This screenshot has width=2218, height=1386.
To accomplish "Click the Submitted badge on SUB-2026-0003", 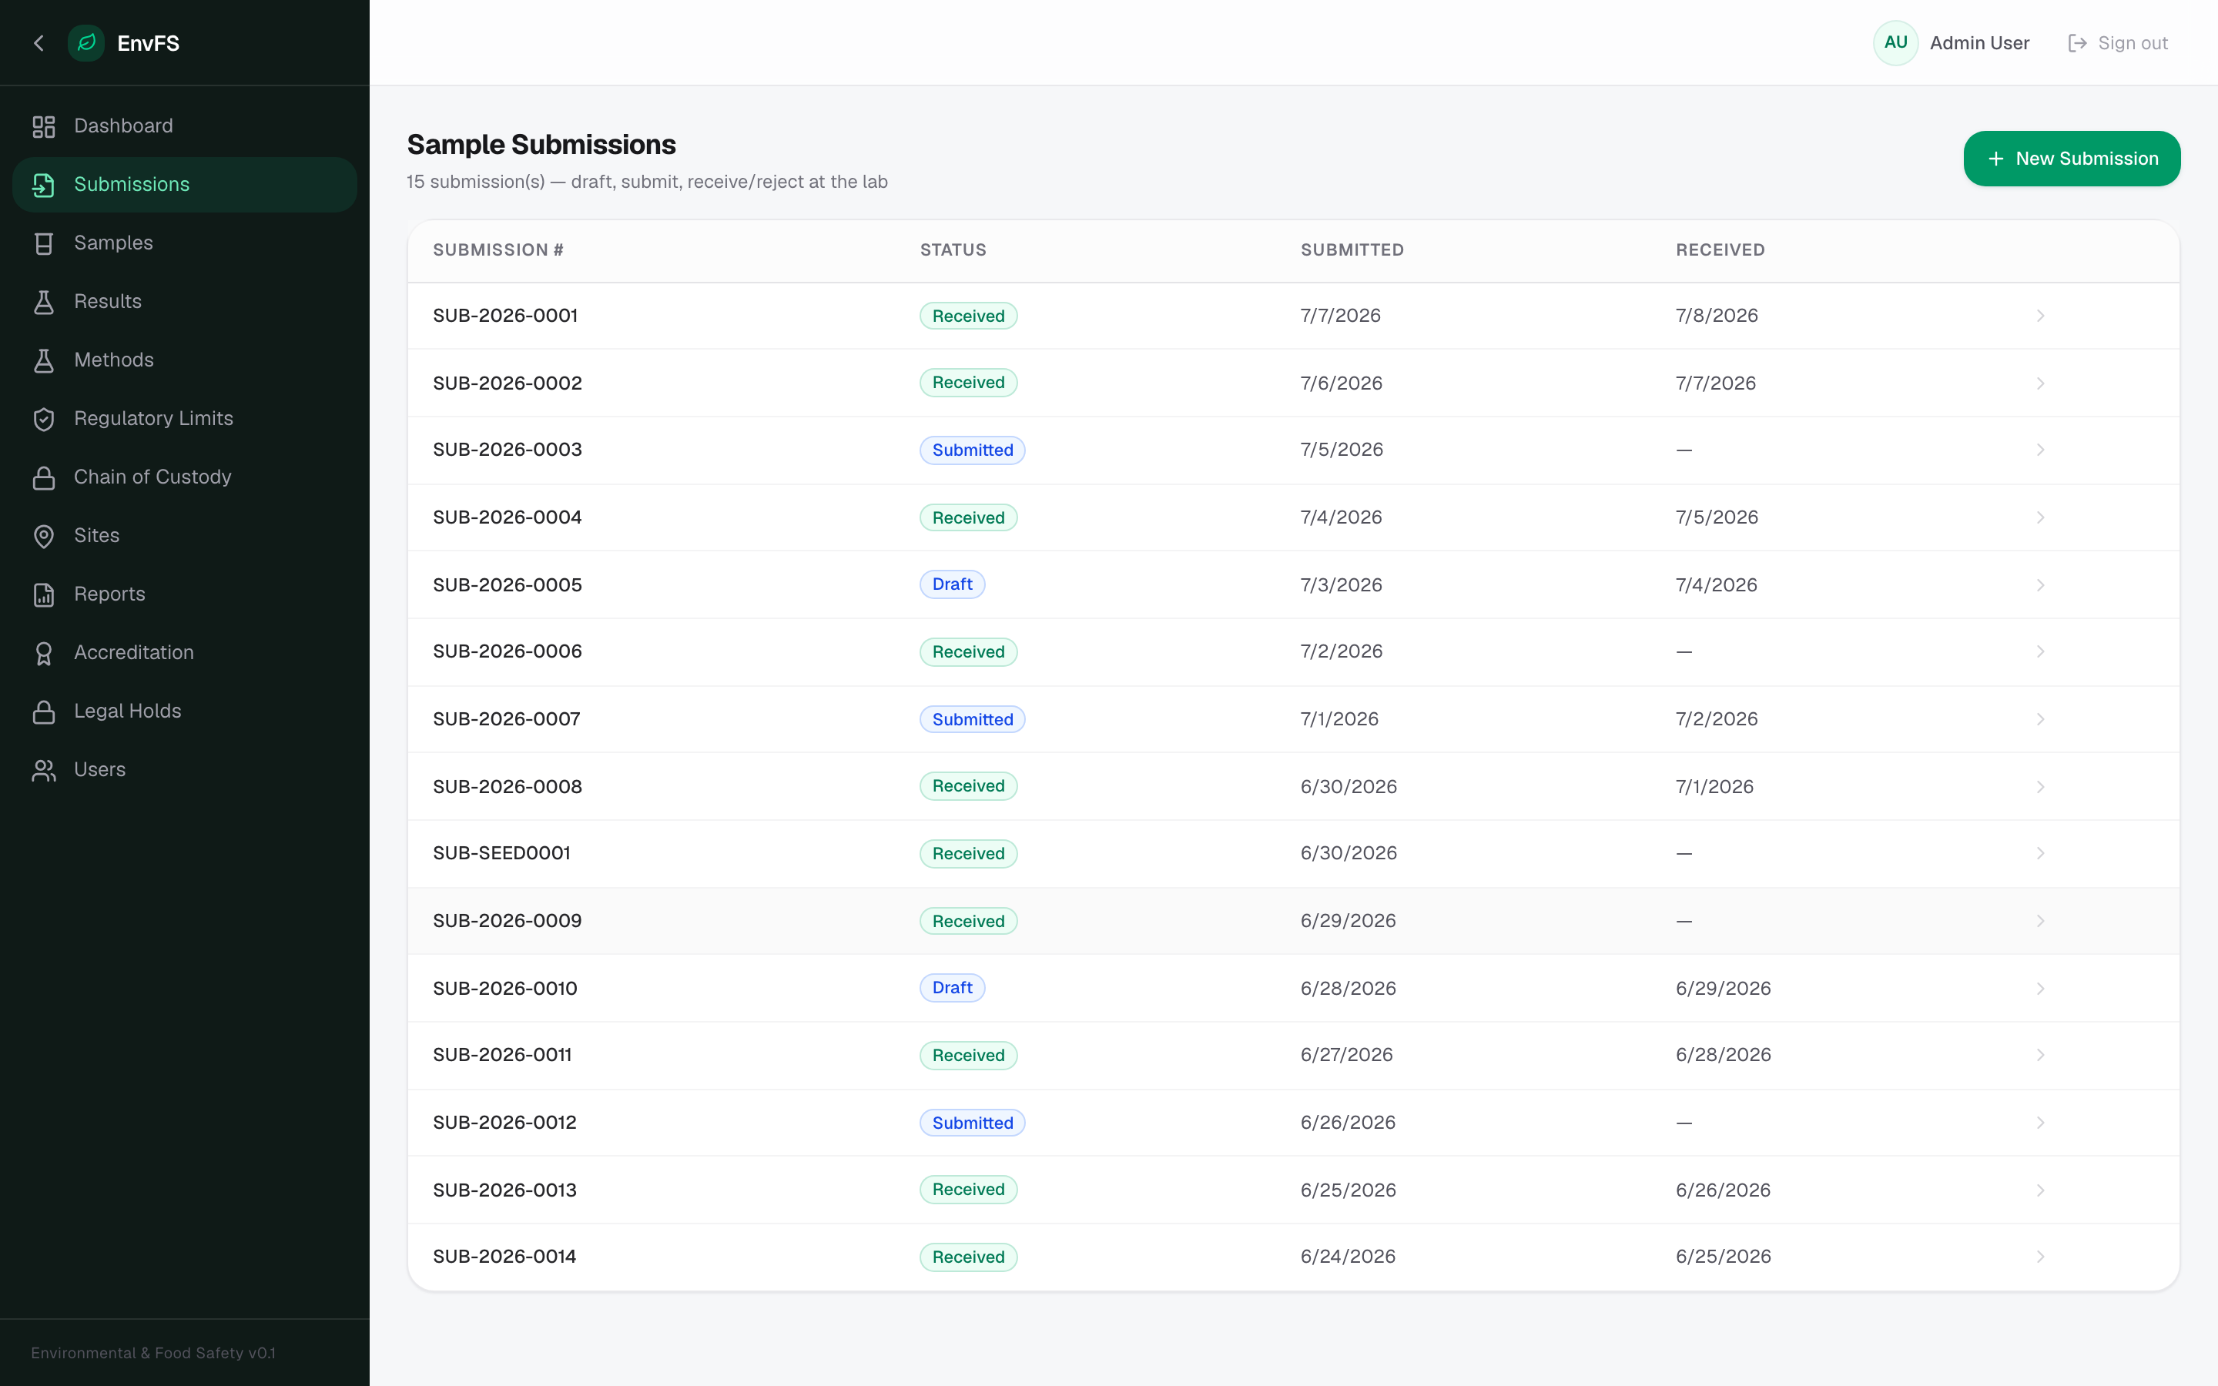I will 973,450.
